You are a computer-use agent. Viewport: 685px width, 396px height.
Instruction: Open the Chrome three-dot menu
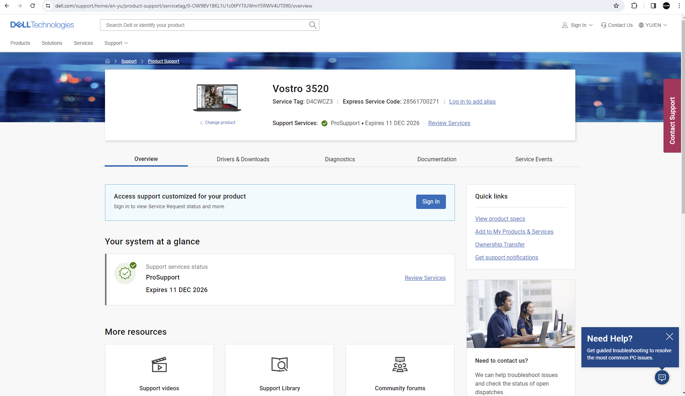point(679,6)
